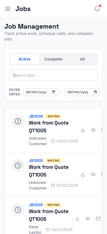View Dave Layton's job with the eye icon

[88, 219]
